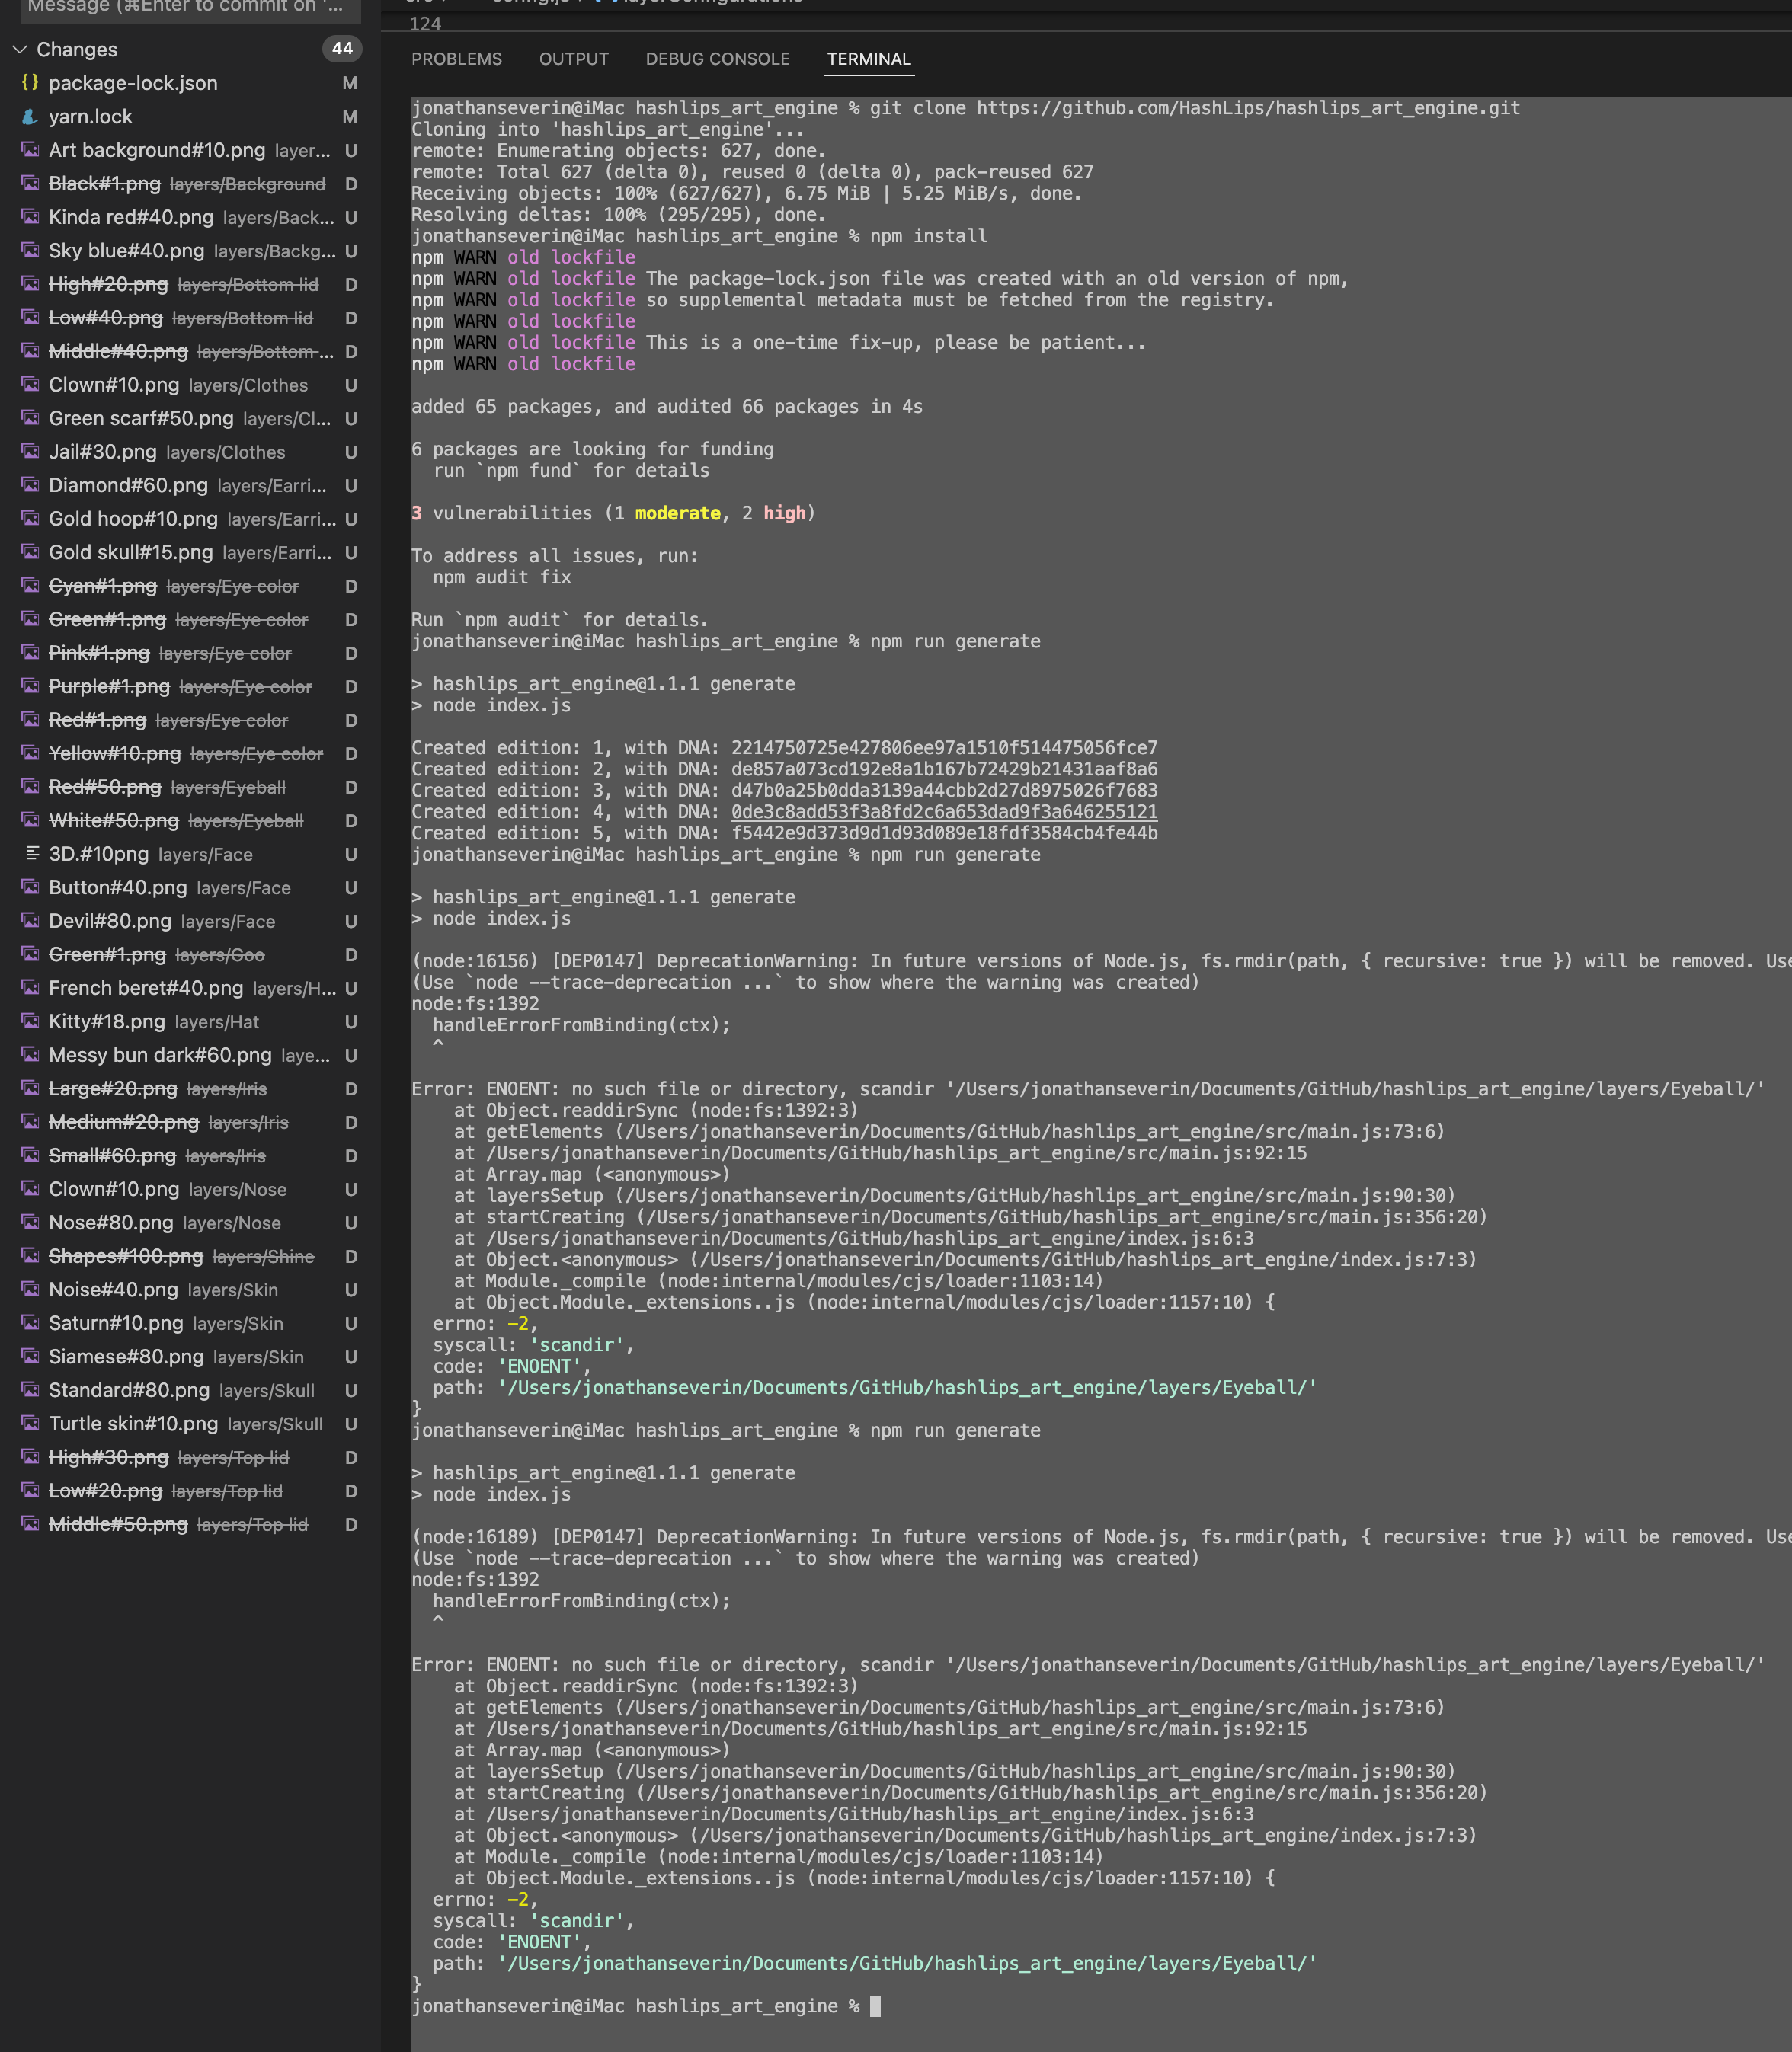The image size is (1792, 2052).
Task: Click the image icon beside Clown#10.png in layers/Clothes
Action: pos(28,385)
